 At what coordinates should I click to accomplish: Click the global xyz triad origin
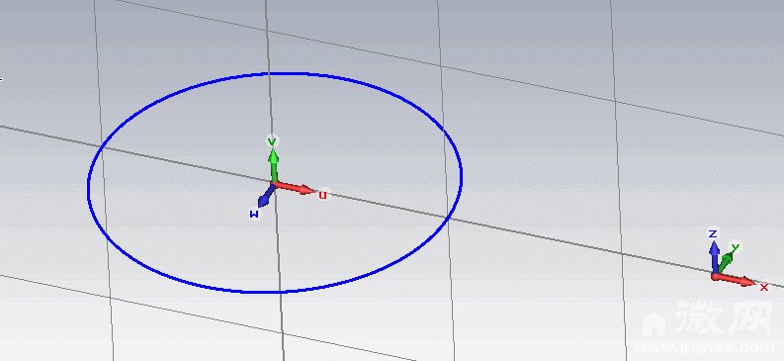click(x=715, y=275)
